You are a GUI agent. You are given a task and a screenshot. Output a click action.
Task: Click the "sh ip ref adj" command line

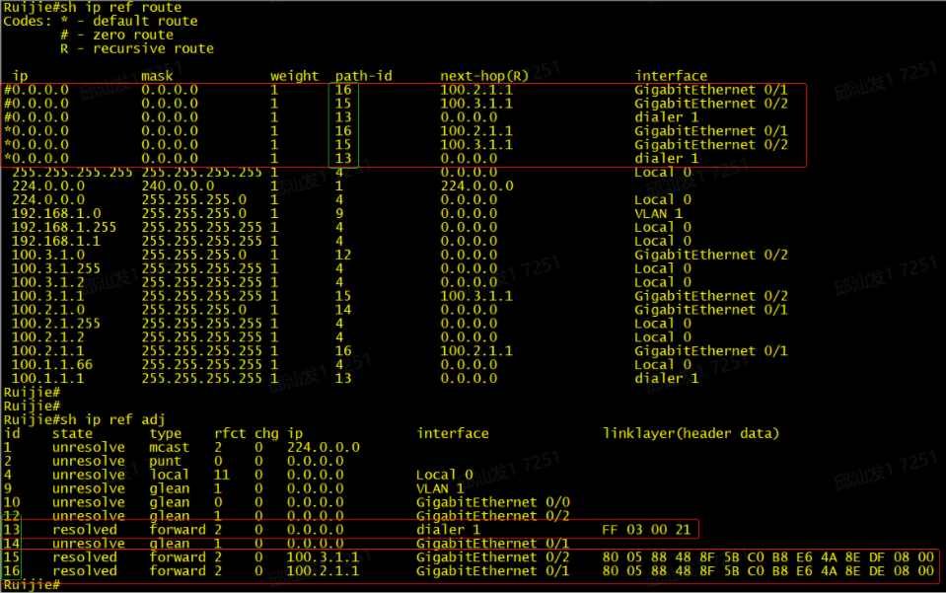84,420
